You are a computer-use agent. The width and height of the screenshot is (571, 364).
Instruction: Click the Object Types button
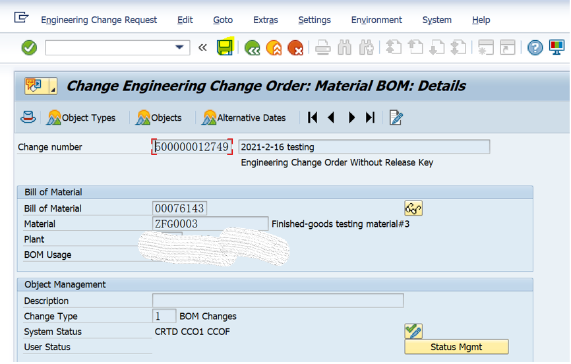tap(81, 117)
